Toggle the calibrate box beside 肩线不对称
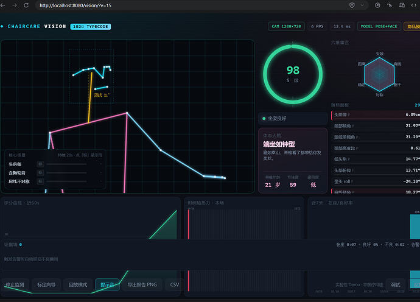 click(40, 181)
